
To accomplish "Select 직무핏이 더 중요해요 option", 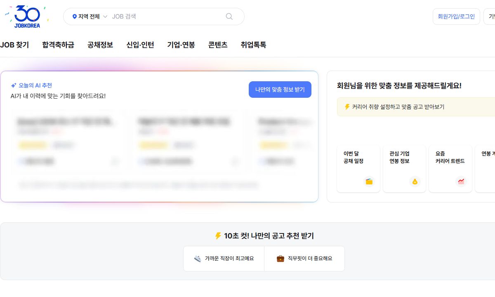I will click(304, 259).
